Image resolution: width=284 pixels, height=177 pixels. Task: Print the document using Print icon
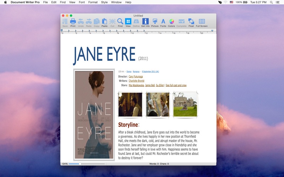tap(73, 23)
